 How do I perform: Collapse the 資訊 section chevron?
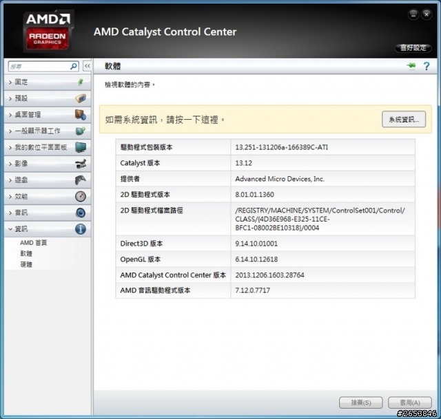point(10,229)
